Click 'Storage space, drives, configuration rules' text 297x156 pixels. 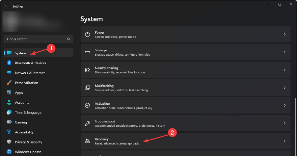(x=122, y=55)
